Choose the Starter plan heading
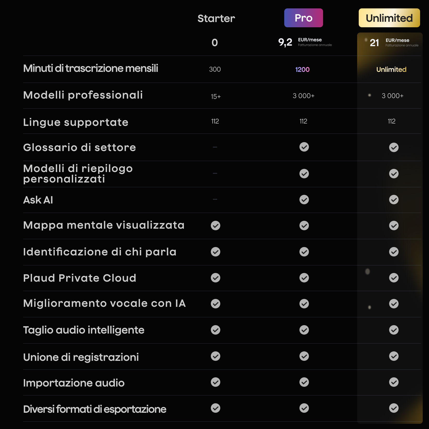The height and width of the screenshot is (429, 429). click(x=216, y=18)
